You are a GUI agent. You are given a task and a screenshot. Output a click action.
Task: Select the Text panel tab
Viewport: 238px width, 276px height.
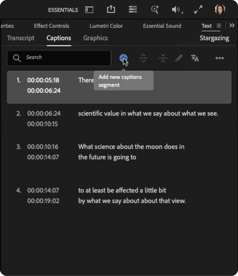pyautogui.click(x=206, y=26)
